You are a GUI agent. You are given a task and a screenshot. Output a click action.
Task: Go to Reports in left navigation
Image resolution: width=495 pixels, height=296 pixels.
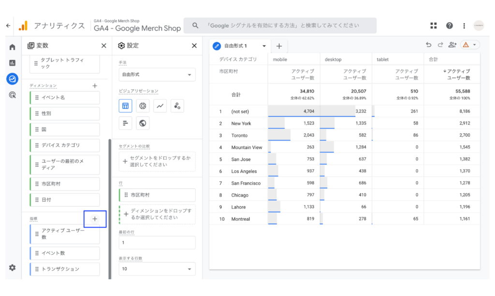pyautogui.click(x=12, y=63)
